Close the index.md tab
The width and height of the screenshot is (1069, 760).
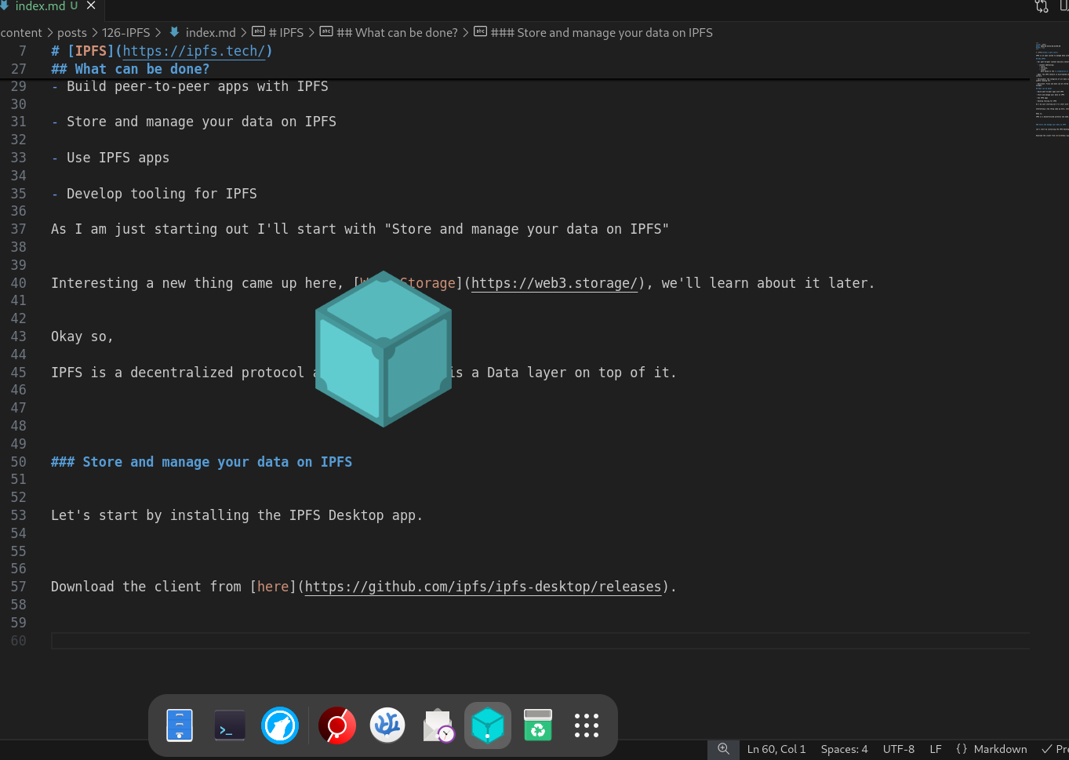(91, 5)
